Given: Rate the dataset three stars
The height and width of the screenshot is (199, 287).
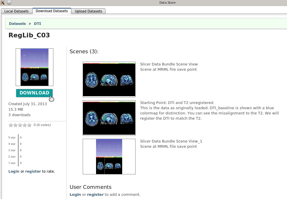Looking at the screenshot, I should (x=20, y=125).
